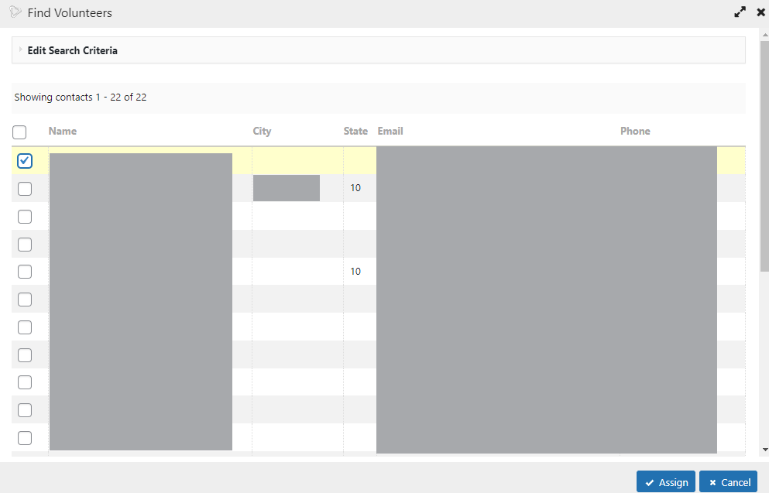Click the vertical scrollbar thumb

[x=764, y=155]
